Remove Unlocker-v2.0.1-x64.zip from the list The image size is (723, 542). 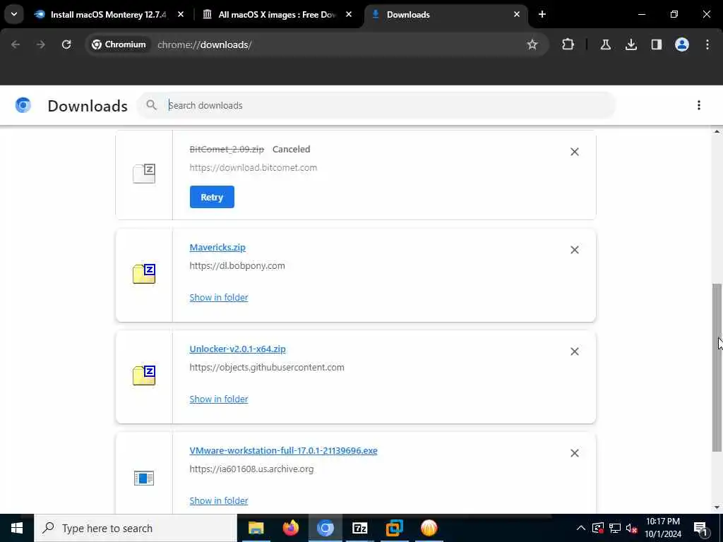click(x=575, y=351)
